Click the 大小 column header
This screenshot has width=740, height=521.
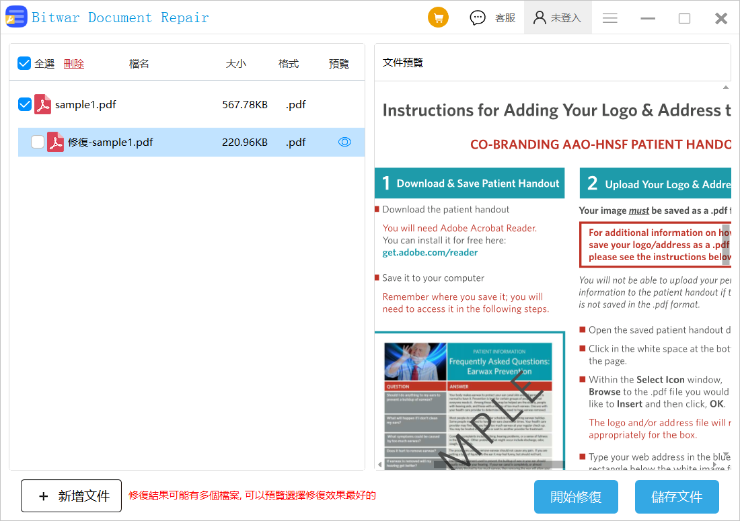236,64
